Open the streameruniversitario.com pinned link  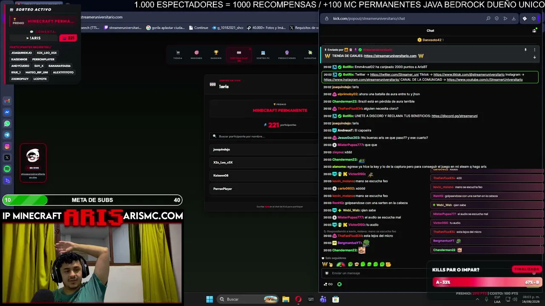(390, 56)
